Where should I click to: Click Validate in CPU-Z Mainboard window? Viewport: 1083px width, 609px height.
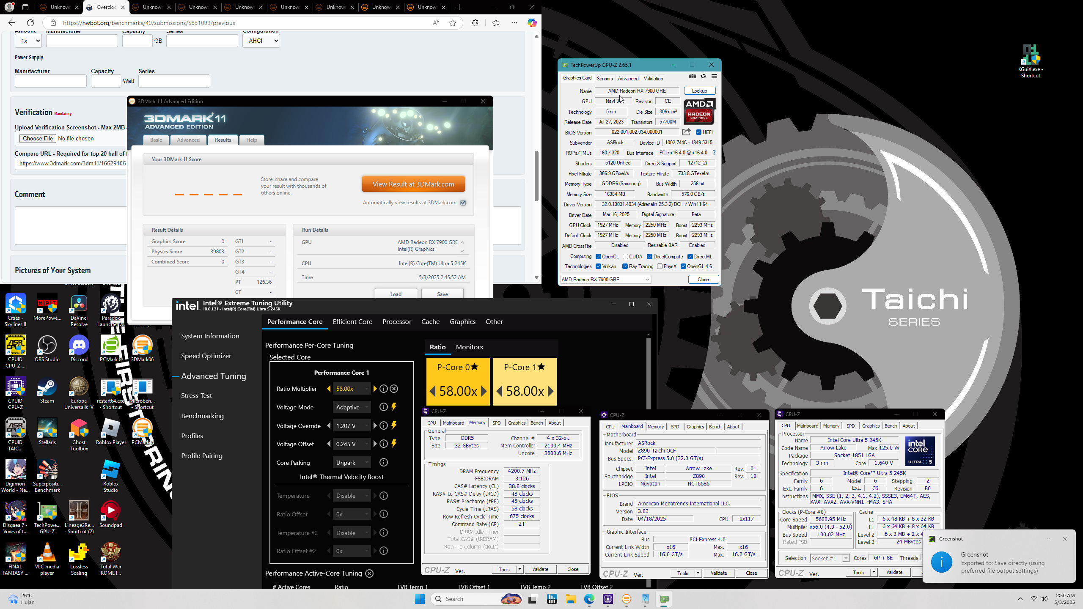[718, 573]
